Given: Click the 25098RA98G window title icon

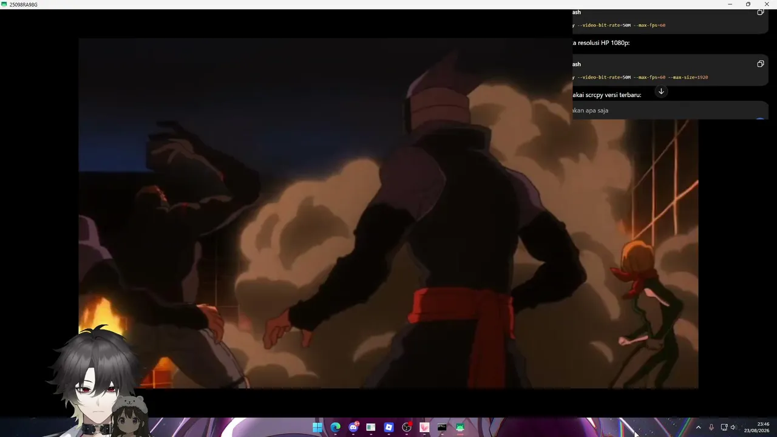Looking at the screenshot, I should tap(4, 4).
